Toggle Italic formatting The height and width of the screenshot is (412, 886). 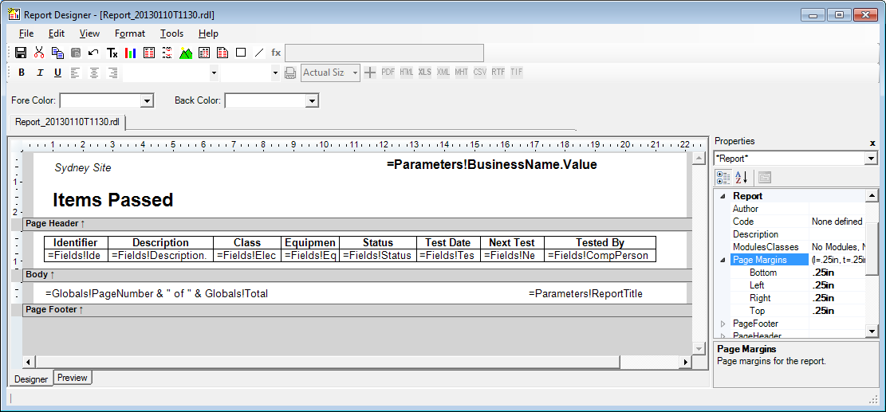(x=39, y=73)
